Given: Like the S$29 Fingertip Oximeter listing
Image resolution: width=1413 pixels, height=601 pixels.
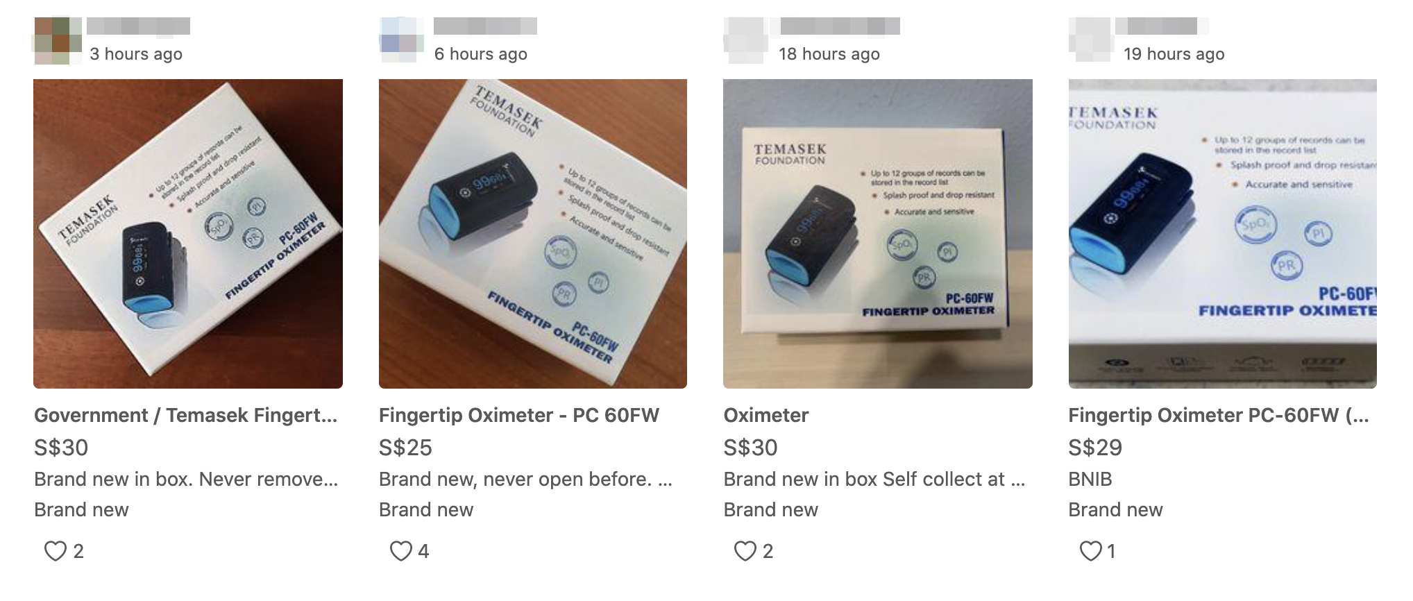Looking at the screenshot, I should click(1090, 551).
